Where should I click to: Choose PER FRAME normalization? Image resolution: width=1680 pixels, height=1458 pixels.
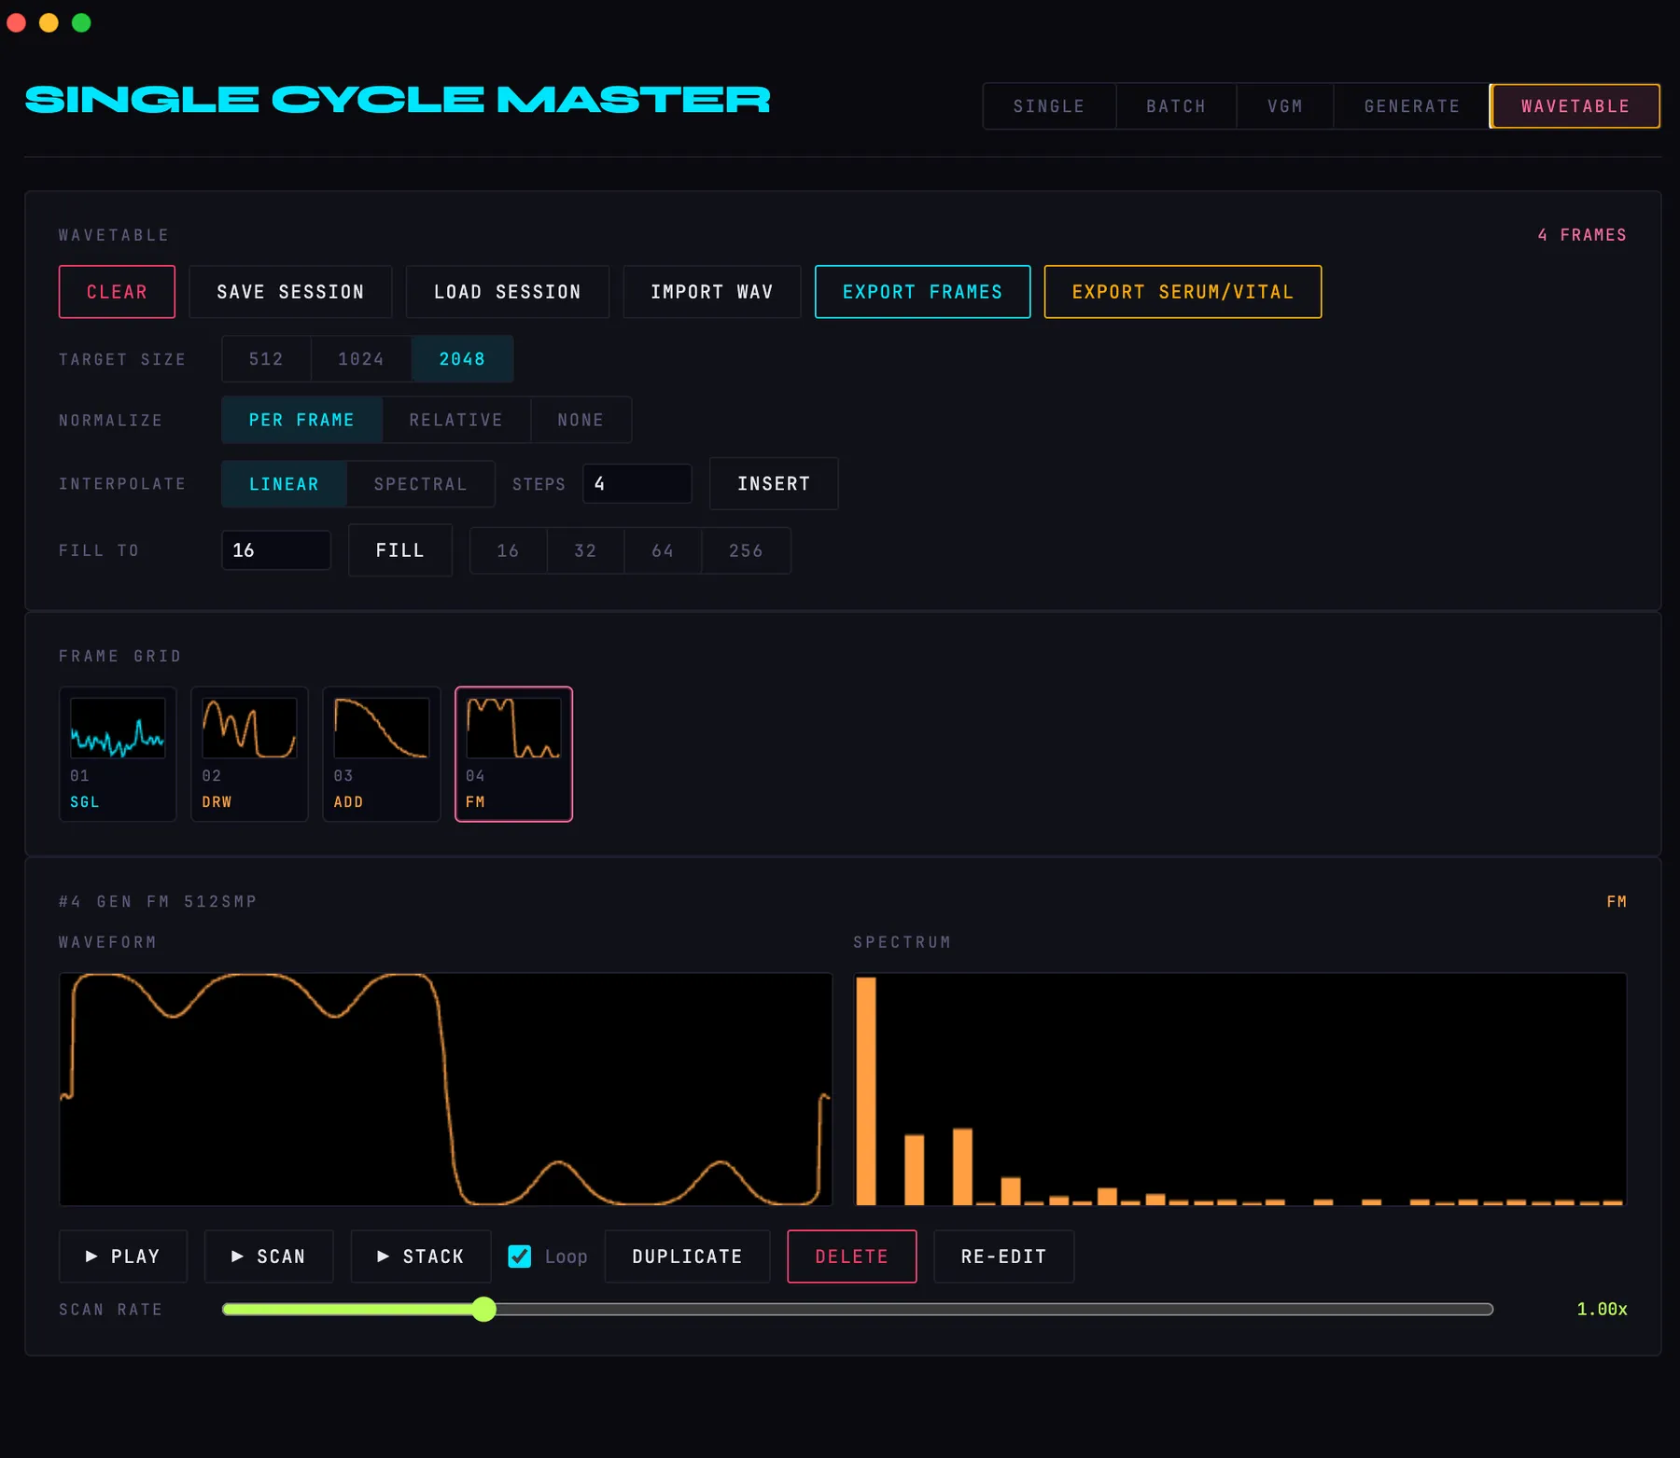tap(301, 420)
